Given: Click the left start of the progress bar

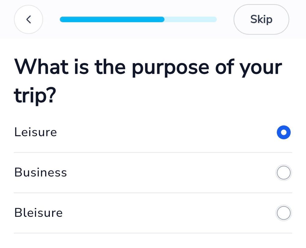Looking at the screenshot, I should tap(62, 20).
